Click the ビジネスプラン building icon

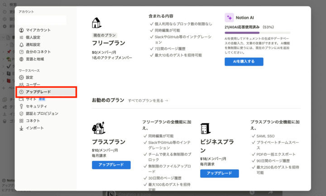click(x=205, y=128)
